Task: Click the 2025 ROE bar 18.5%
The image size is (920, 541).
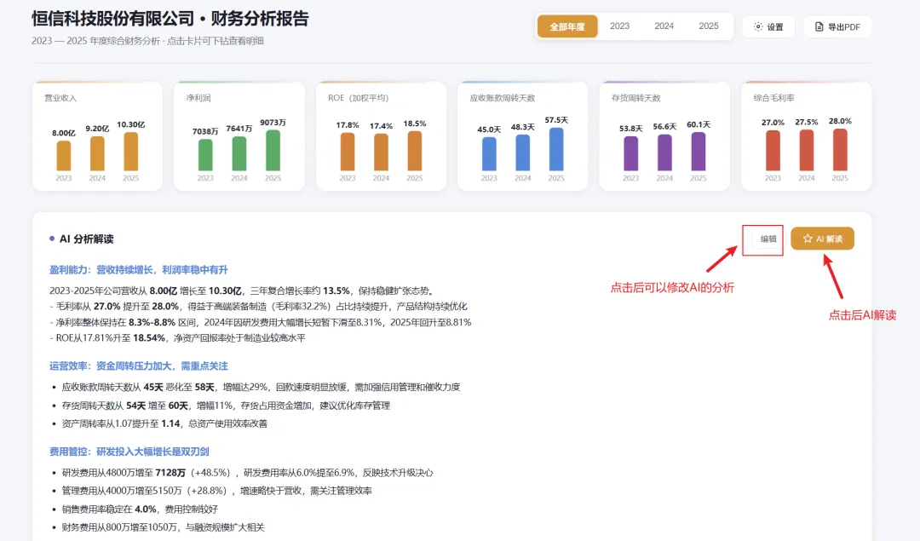Action: pyautogui.click(x=415, y=151)
